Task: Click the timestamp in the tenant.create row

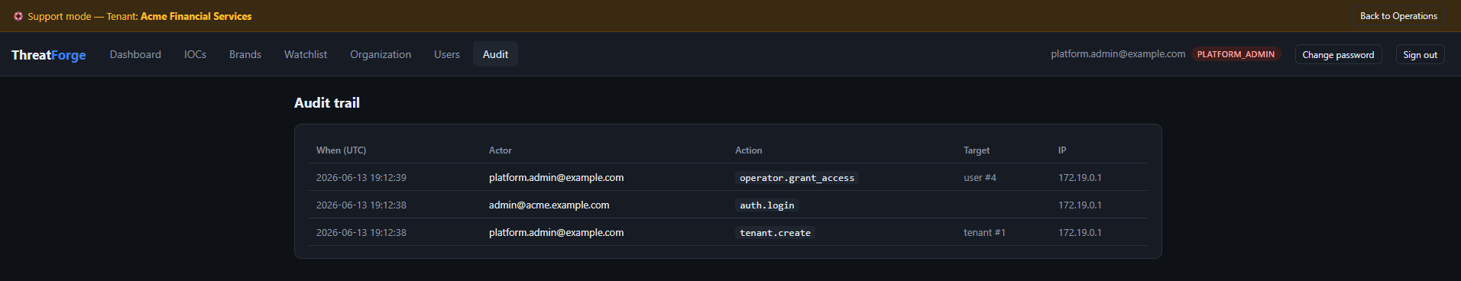Action: click(361, 233)
